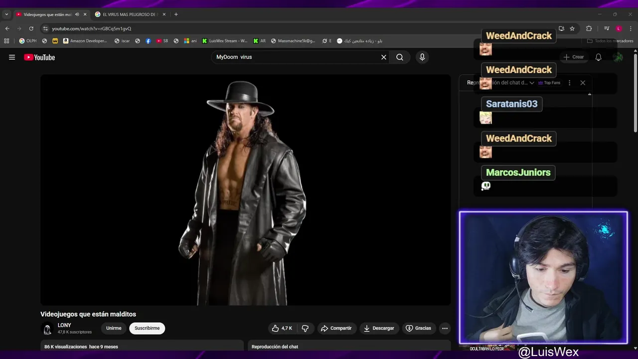Open the LONY channel name link
Screen dimensions: 638x359
click(64, 325)
